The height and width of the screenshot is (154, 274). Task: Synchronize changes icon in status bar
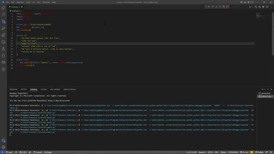click(16, 152)
